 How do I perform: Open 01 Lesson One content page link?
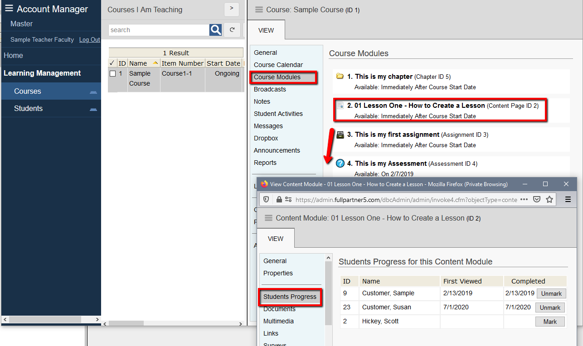pos(420,106)
